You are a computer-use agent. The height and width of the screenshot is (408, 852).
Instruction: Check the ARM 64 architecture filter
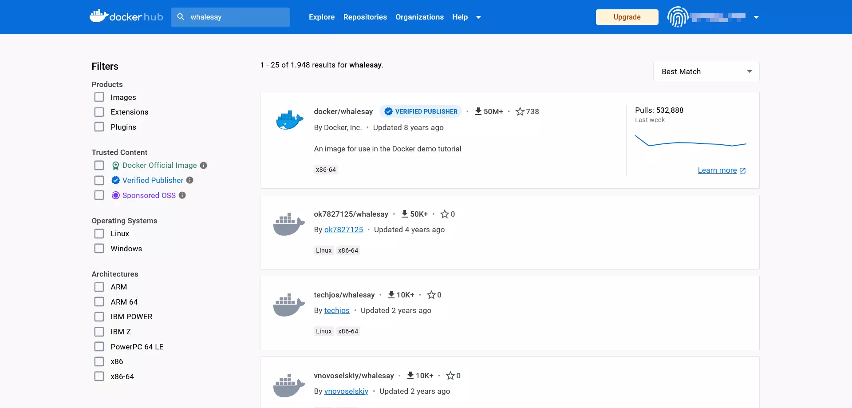(x=99, y=301)
